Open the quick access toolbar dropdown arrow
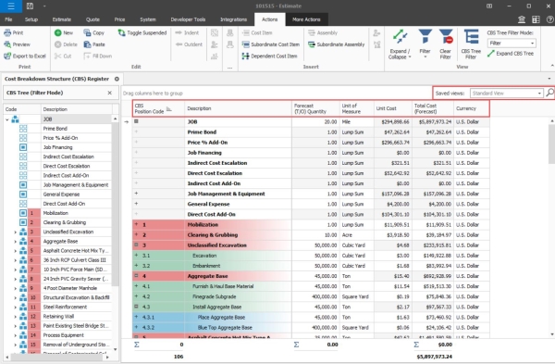Viewport: 555px width, 364px height. [x=44, y=6]
